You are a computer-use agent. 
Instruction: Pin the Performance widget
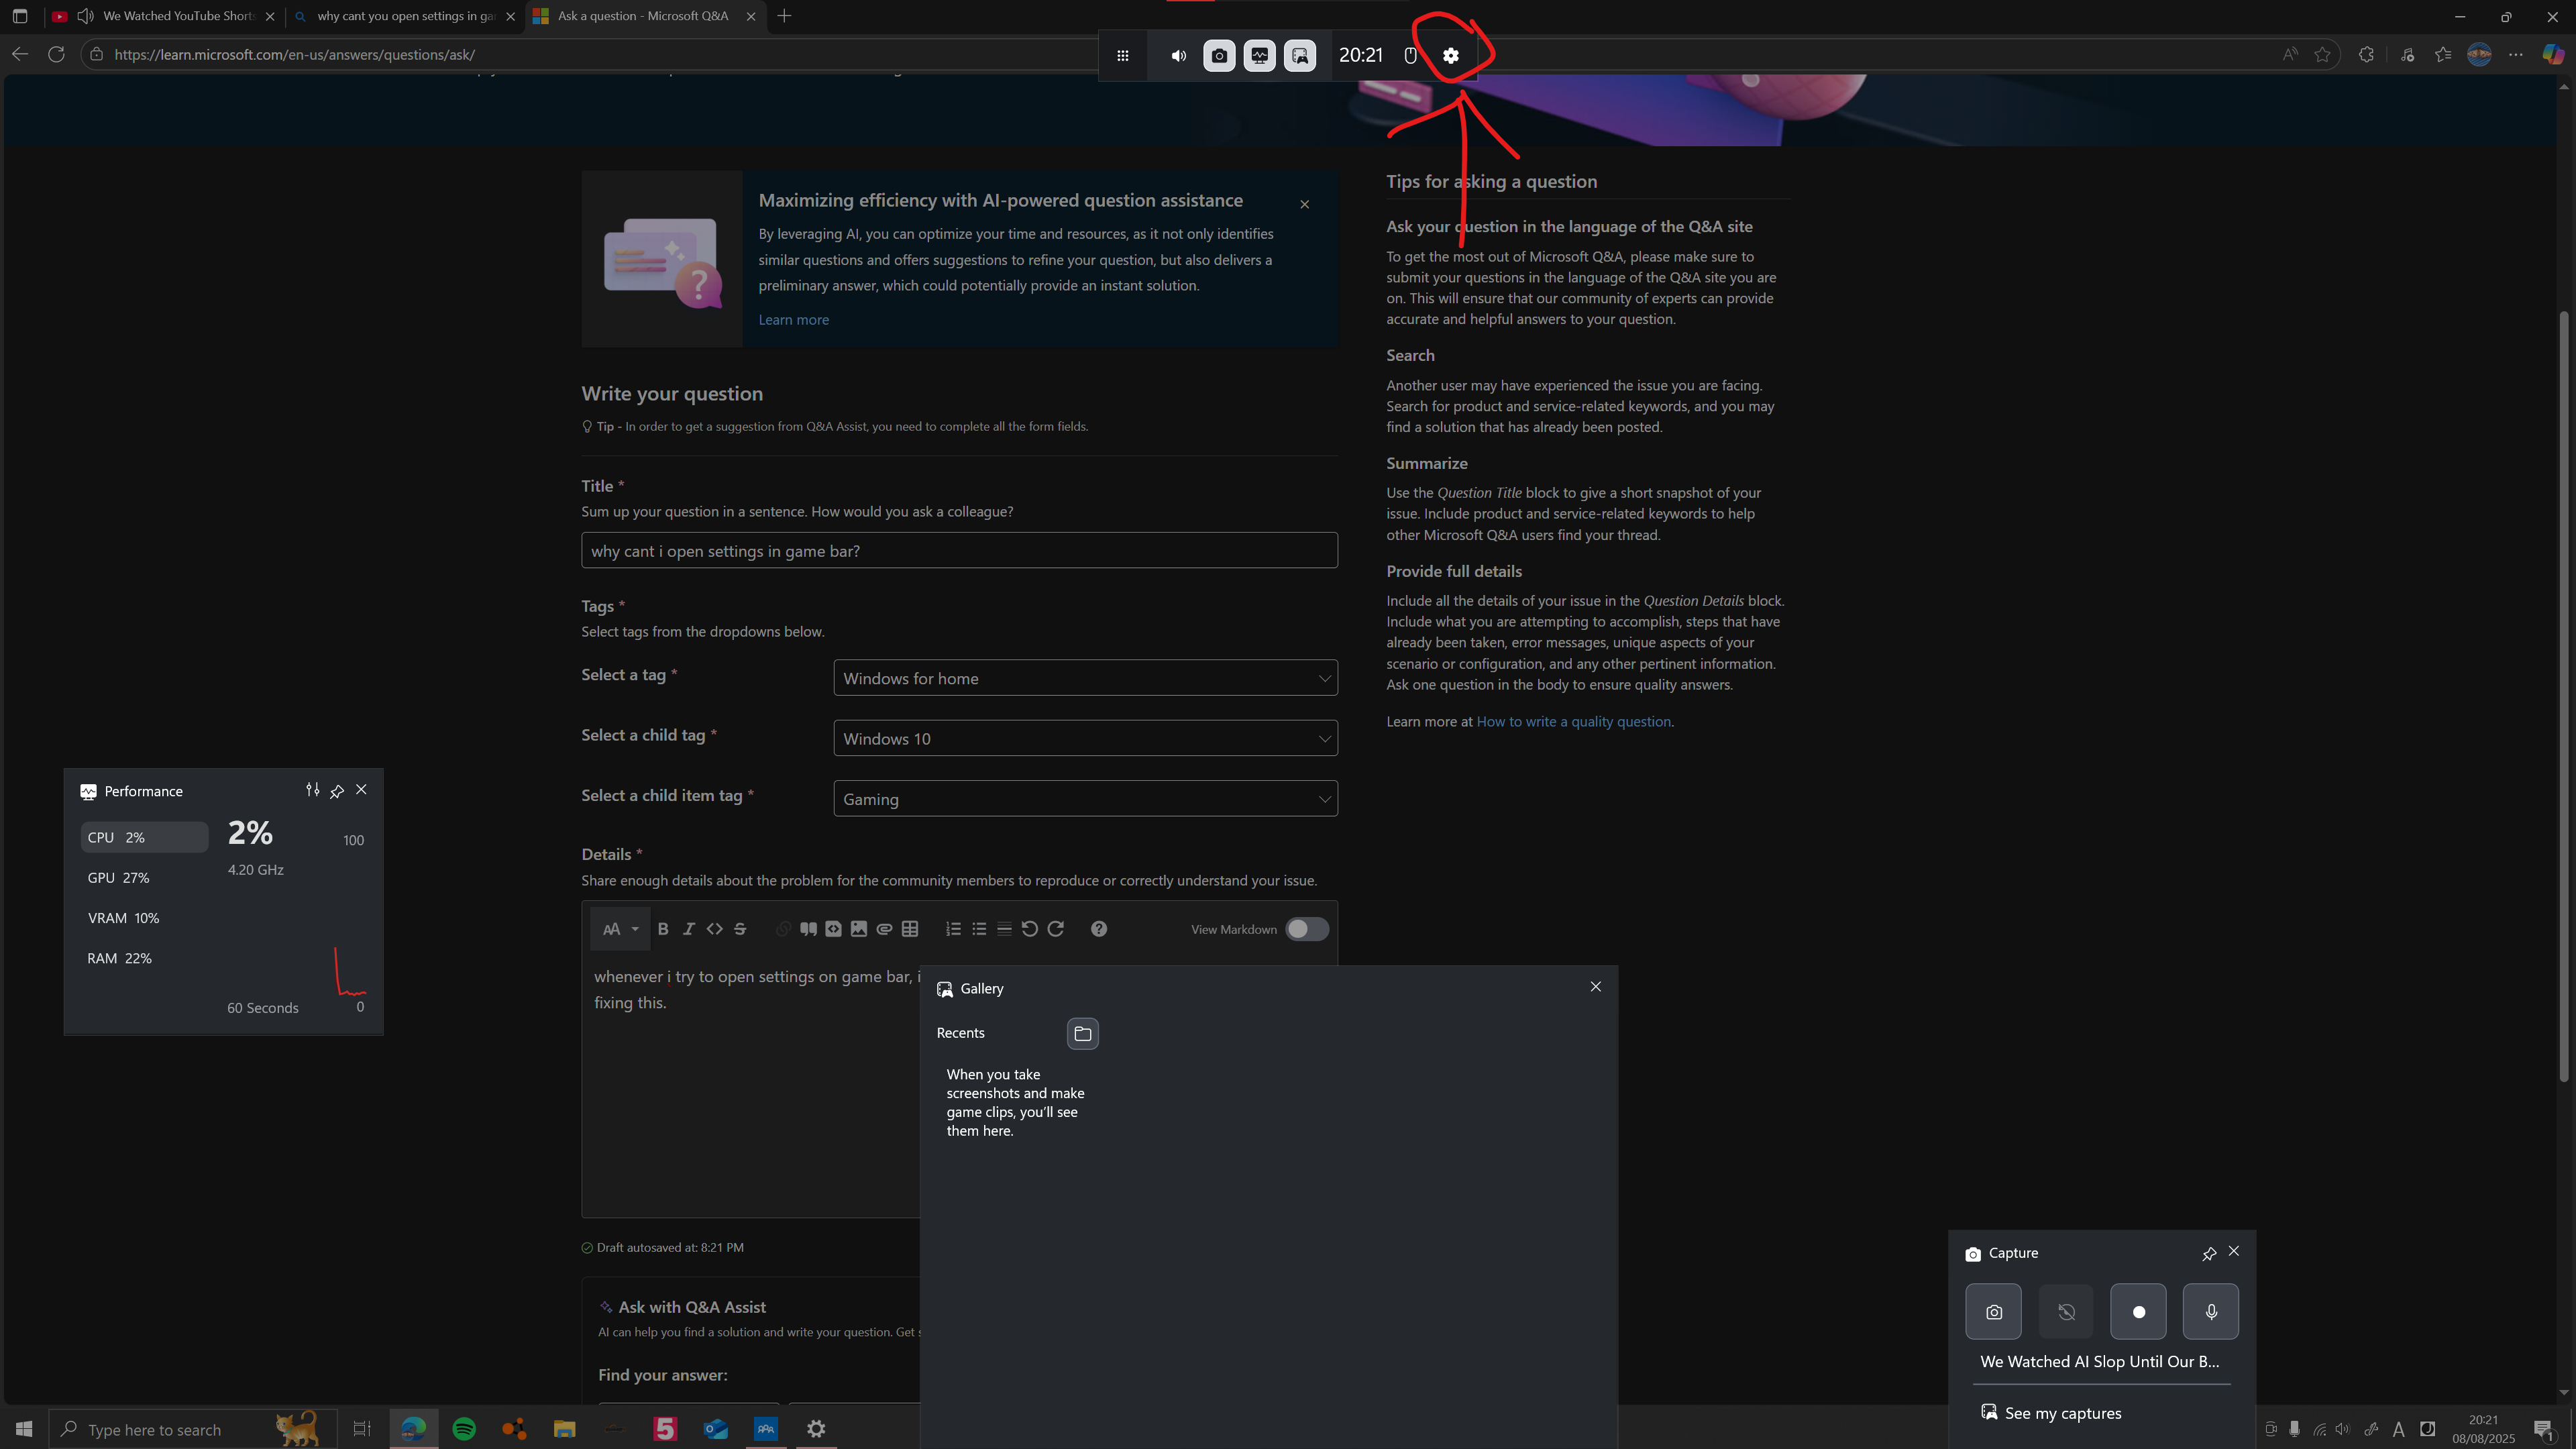tap(337, 790)
